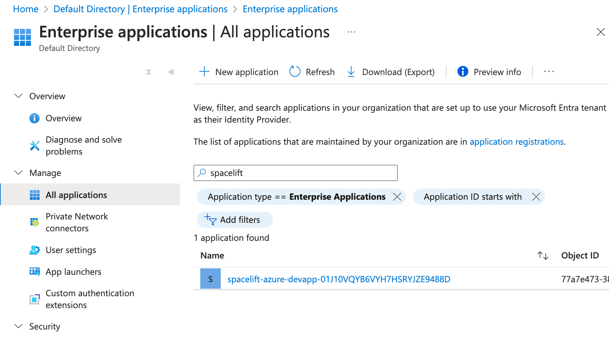Click the Object ID value 77a7e473
Image resolution: width=609 pixels, height=339 pixels.
tap(585, 279)
